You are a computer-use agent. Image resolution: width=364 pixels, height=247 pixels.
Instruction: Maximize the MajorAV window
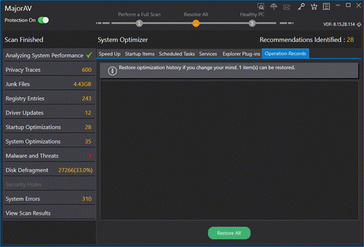pyautogui.click(x=348, y=5)
